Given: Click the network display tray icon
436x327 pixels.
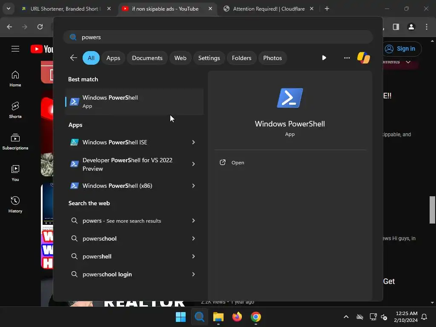Looking at the screenshot, I should 373,317.
